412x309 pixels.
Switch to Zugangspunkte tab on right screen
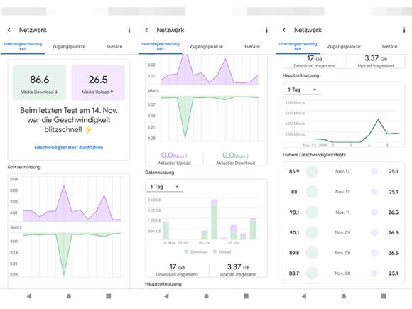tap(344, 46)
